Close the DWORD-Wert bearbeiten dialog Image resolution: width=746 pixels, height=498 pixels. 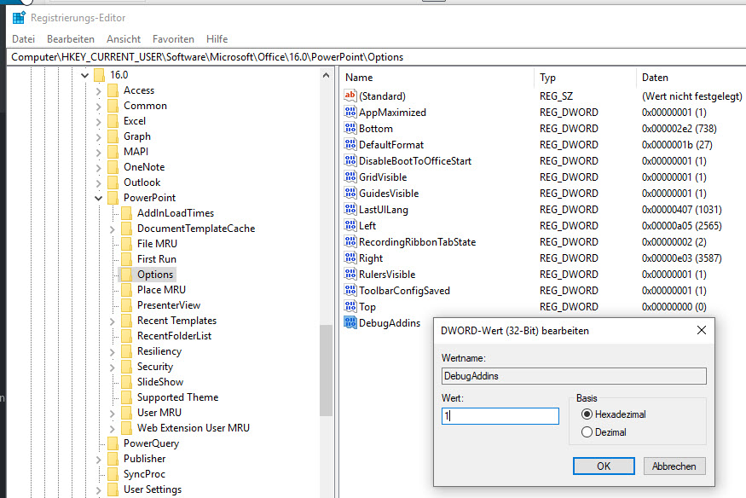coord(702,330)
